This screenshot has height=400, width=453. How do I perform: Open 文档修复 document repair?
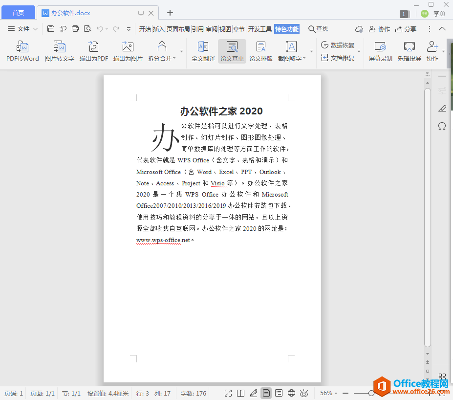(x=338, y=58)
